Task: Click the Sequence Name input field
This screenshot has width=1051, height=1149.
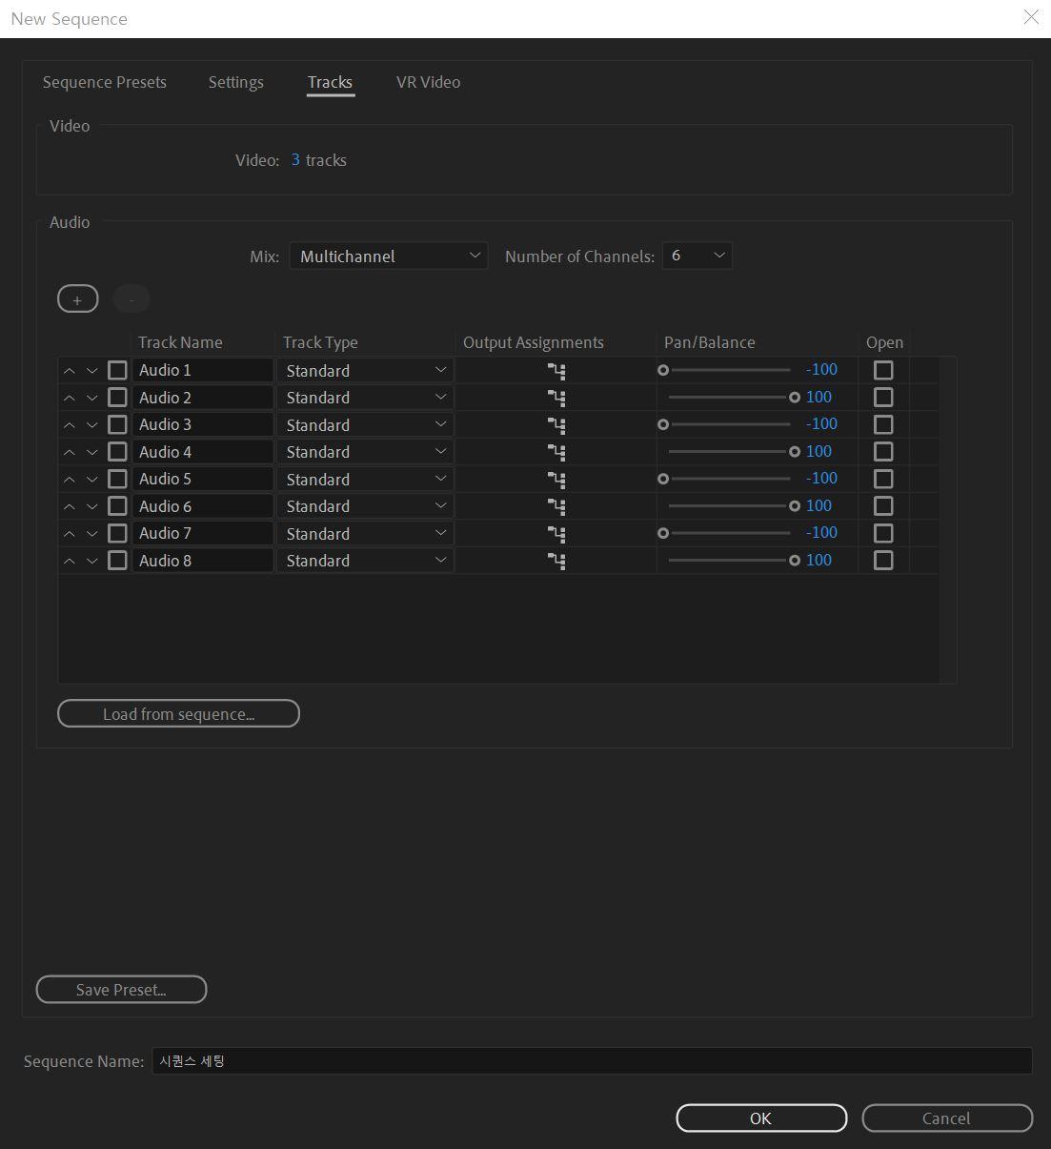Action: (592, 1060)
